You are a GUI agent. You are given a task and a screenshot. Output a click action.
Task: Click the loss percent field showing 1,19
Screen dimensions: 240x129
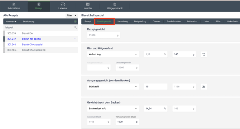tap(155, 54)
